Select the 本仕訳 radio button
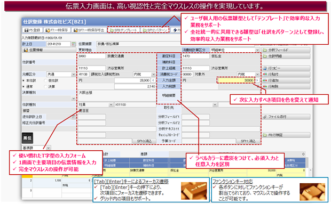331x204 pixels. (x=23, y=80)
